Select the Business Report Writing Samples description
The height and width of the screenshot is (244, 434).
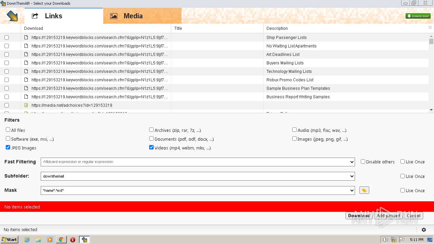pyautogui.click(x=298, y=97)
